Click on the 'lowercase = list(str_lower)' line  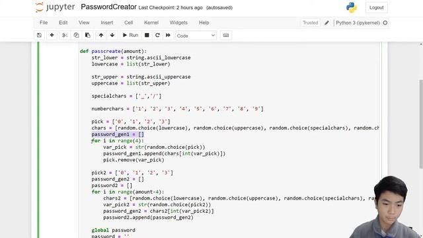131,64
